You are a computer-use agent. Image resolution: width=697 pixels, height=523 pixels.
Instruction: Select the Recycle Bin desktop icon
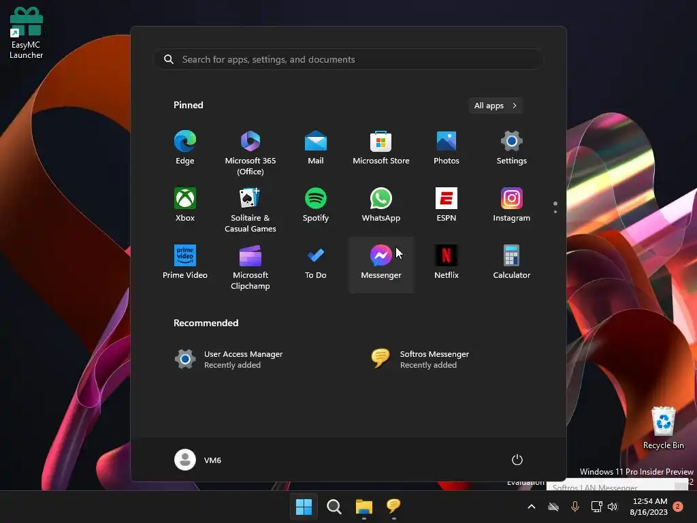663,428
